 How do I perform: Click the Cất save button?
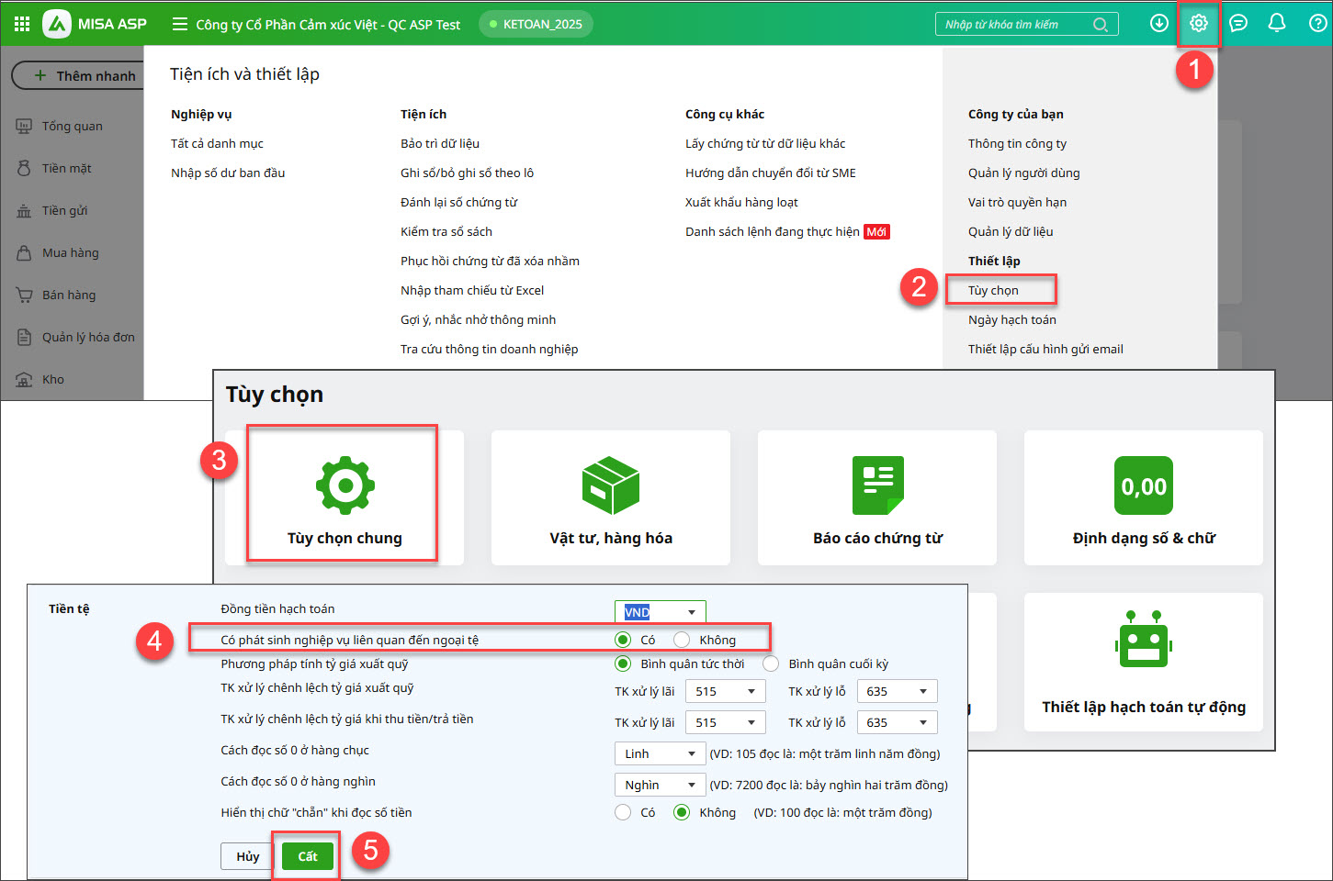point(307,856)
